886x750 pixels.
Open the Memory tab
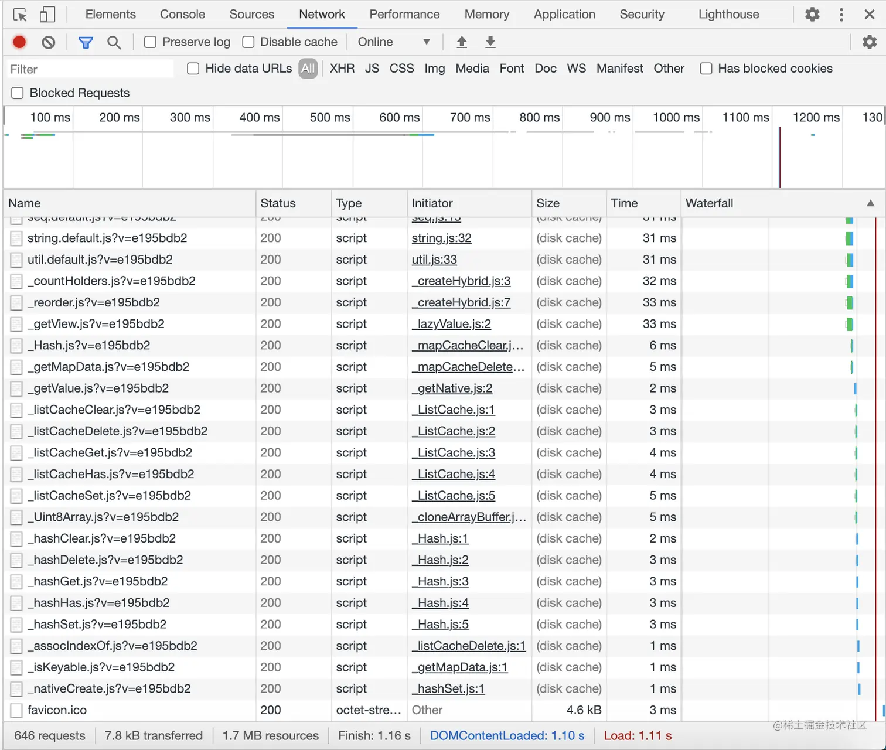487,14
